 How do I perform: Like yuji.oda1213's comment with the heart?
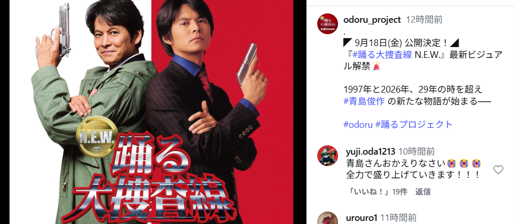point(498,170)
